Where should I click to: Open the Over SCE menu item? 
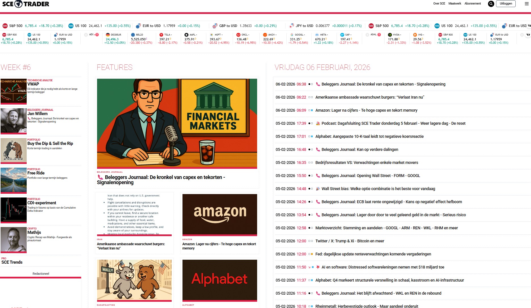pos(439,3)
